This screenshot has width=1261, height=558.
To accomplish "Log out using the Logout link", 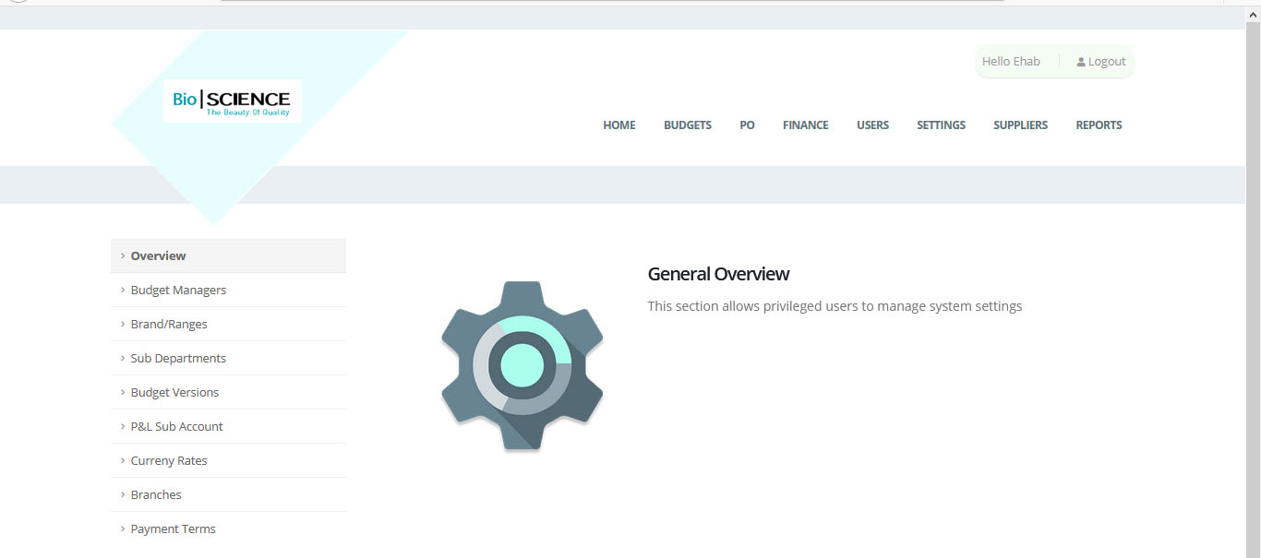I will (1107, 62).
